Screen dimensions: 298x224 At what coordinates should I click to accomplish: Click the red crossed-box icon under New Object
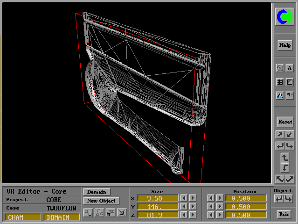(122, 213)
